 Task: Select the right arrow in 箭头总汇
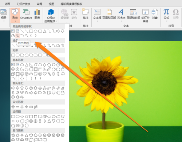pos(13,88)
